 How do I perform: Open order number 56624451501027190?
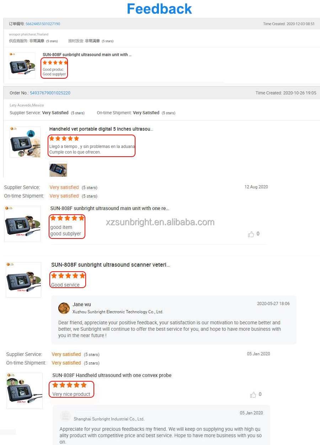(x=43, y=24)
